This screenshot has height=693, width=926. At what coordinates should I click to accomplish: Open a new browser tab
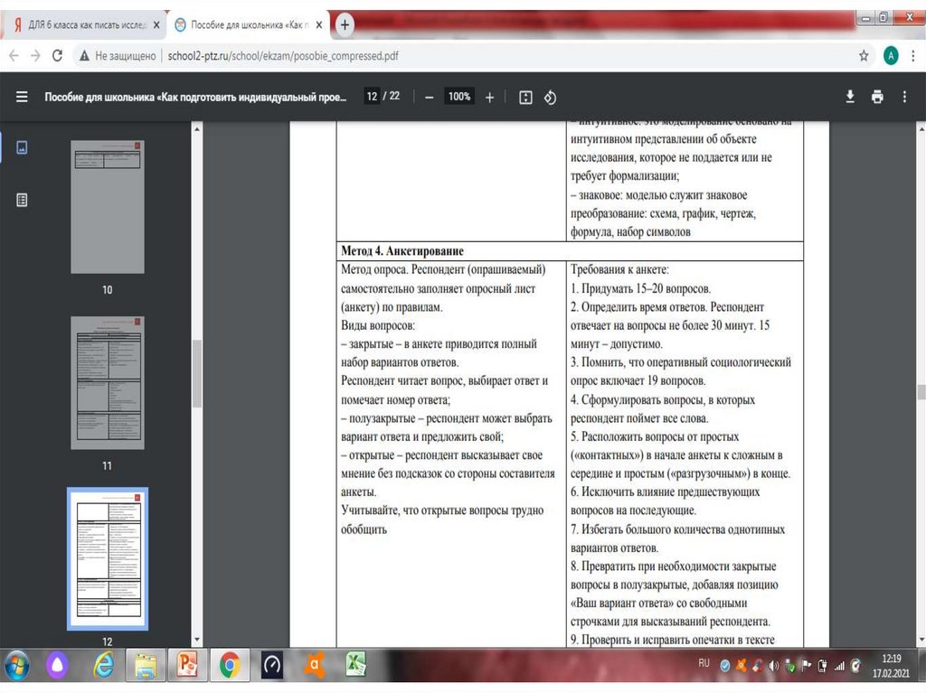[345, 25]
